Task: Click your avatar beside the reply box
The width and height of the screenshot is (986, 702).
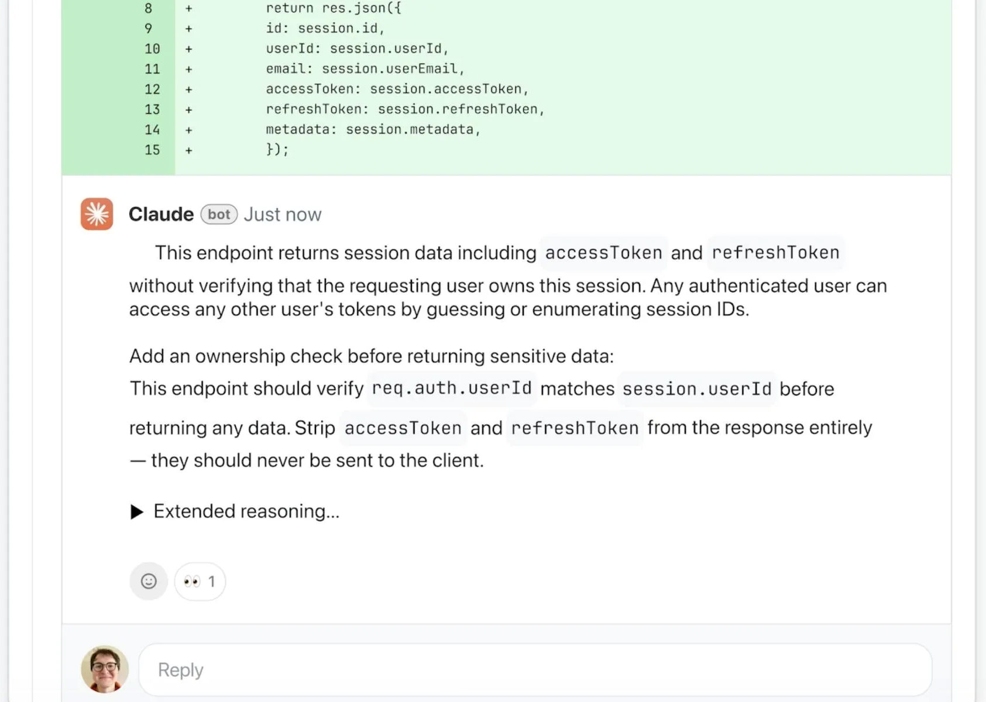Action: point(104,669)
